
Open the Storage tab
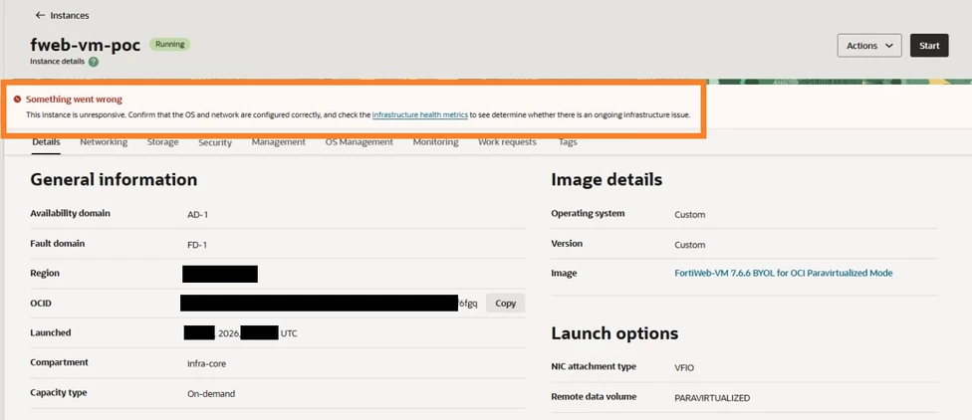[x=163, y=142]
